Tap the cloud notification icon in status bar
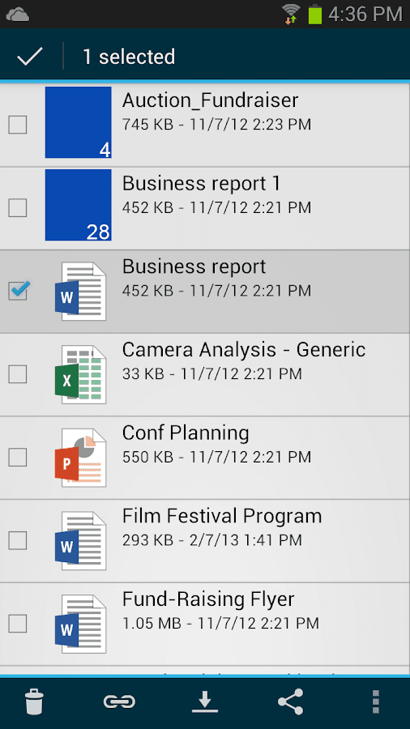The image size is (410, 729). click(18, 15)
